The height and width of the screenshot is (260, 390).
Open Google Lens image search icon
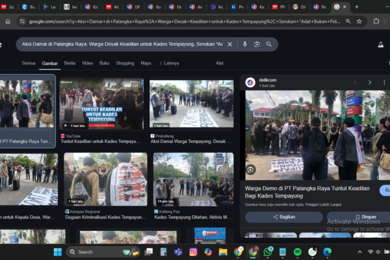coord(257,44)
